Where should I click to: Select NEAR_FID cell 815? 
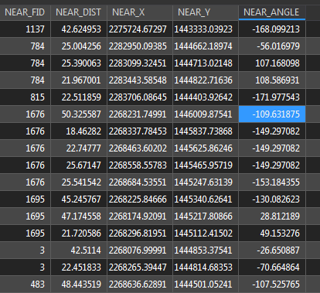(x=25, y=97)
